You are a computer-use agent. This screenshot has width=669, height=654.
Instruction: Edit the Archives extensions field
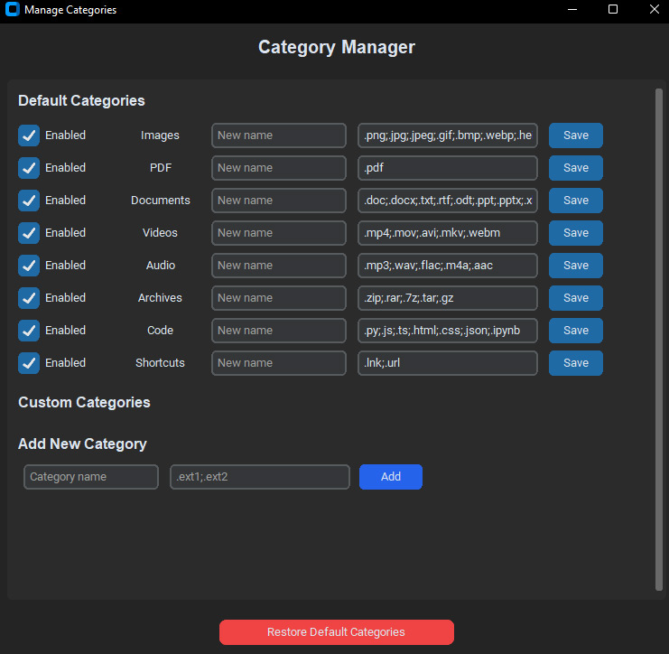(448, 297)
